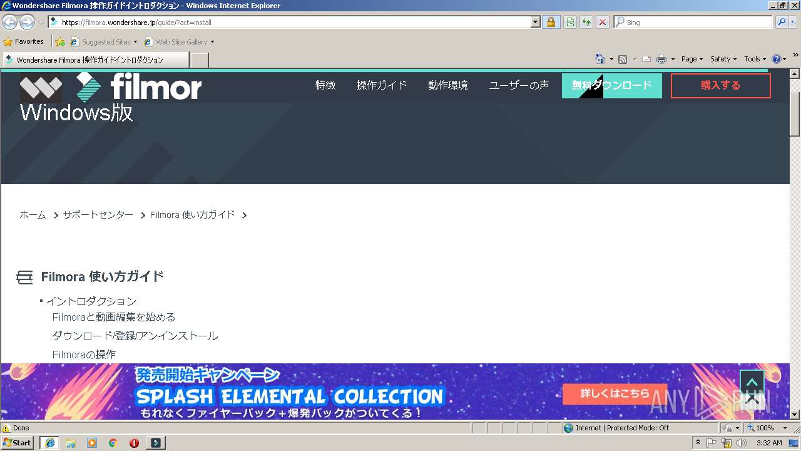
Task: Open the media player taskbar icon
Action: [x=92, y=443]
